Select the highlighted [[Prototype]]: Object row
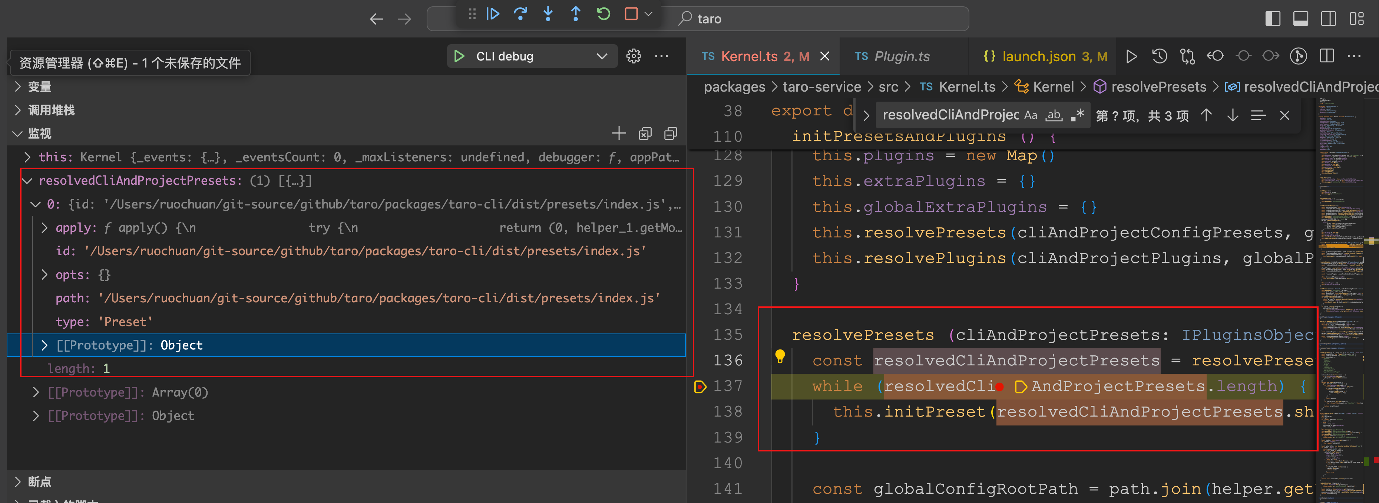Image resolution: width=1379 pixels, height=503 pixels. pos(346,345)
